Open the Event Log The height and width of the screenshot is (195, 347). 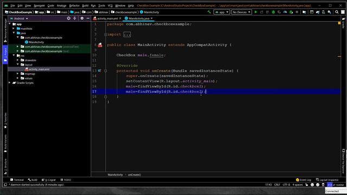point(304,180)
